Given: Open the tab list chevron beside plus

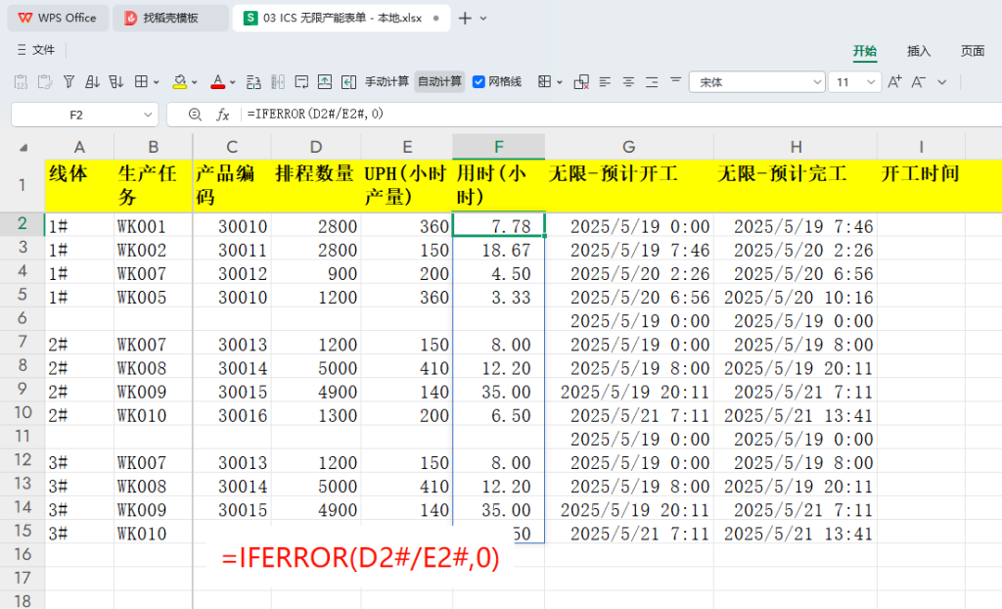Looking at the screenshot, I should [x=483, y=19].
